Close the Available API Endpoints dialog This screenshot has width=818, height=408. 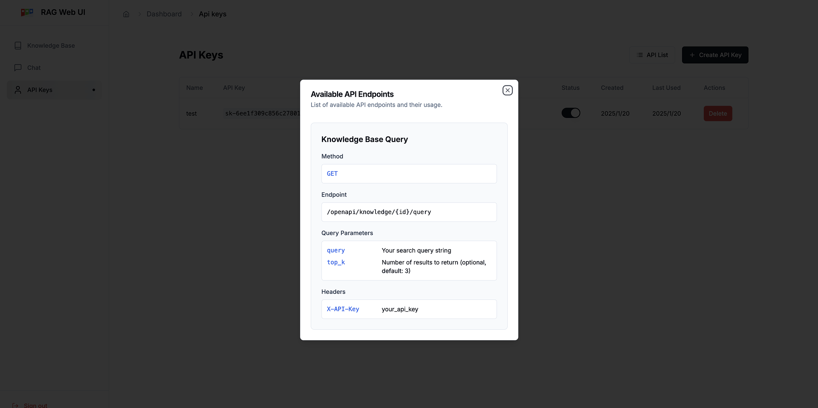click(x=507, y=90)
